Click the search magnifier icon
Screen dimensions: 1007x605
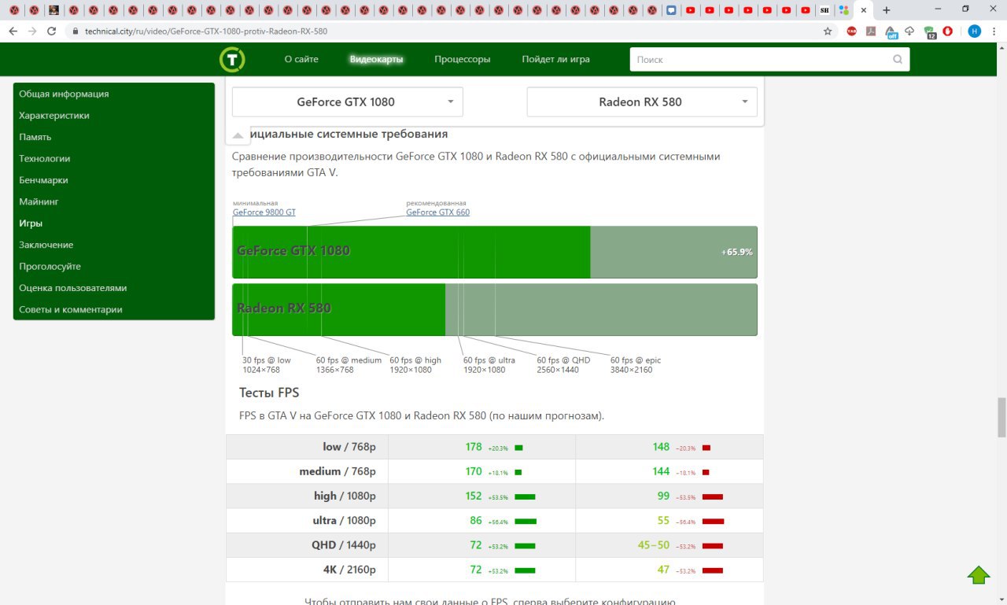coord(898,59)
